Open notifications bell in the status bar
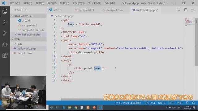 (x=193, y=103)
